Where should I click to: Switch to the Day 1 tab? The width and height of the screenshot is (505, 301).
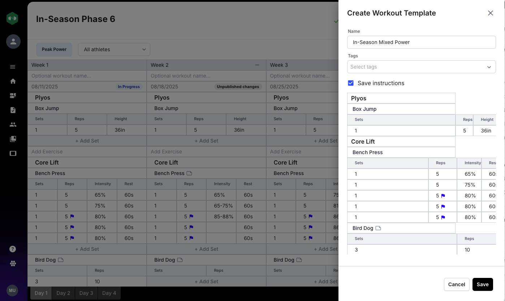click(41, 293)
